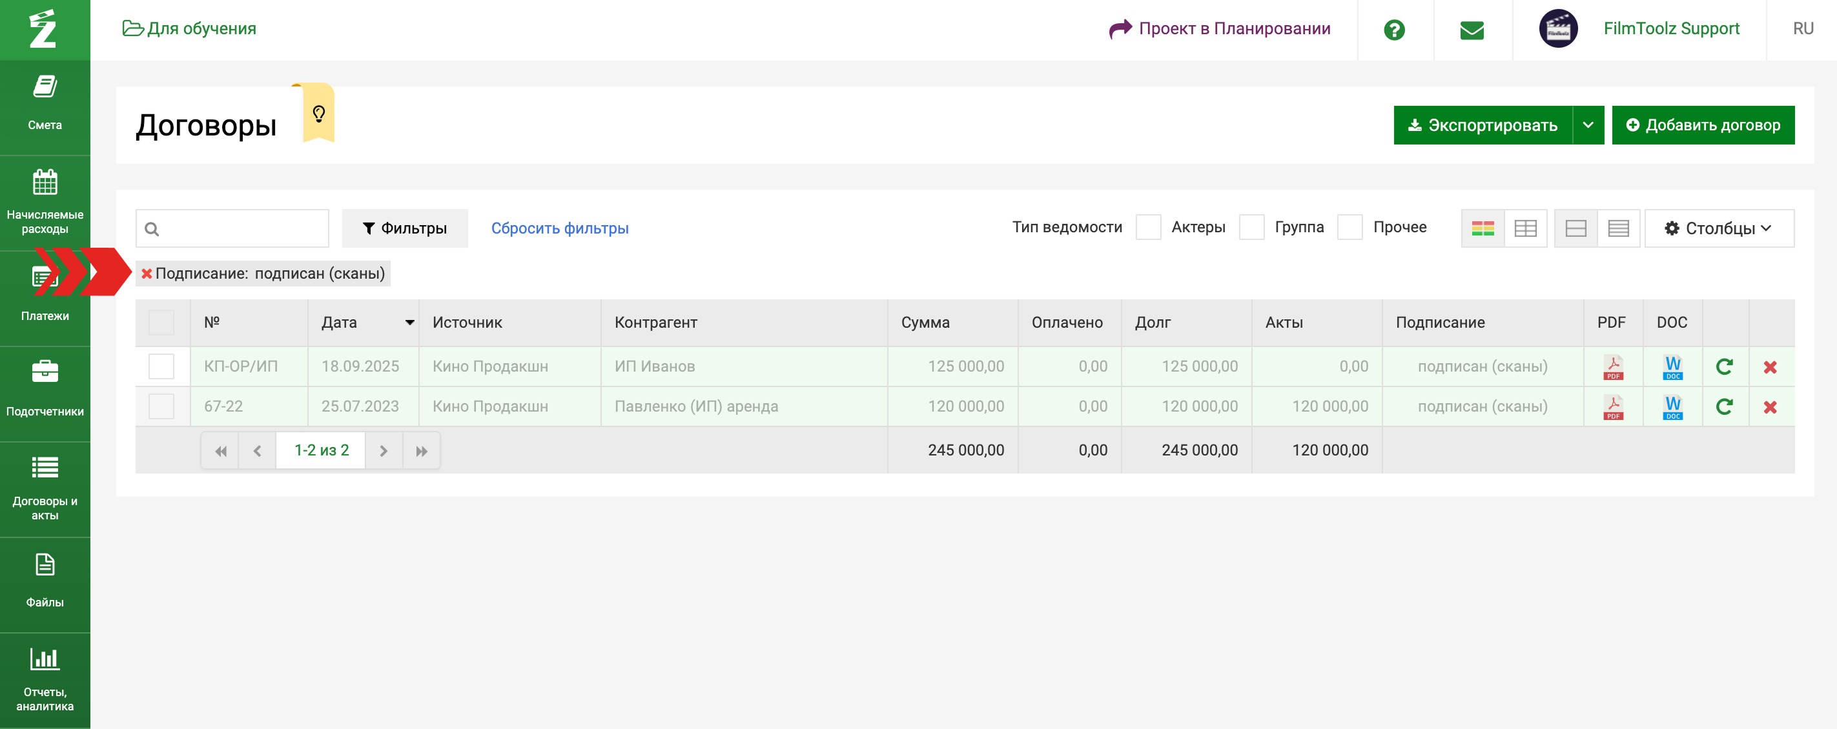Refresh the ИП Иванов contract row
This screenshot has height=729, width=1837.
(x=1723, y=367)
